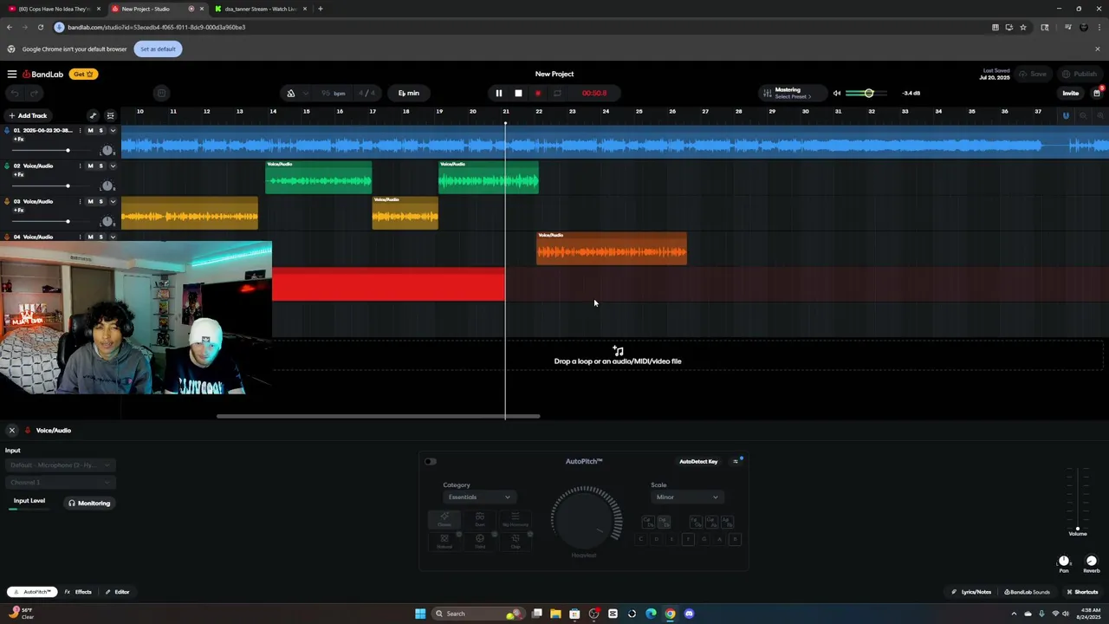1109x624 pixels.
Task: Stop playback with the stop button
Action: (518, 94)
